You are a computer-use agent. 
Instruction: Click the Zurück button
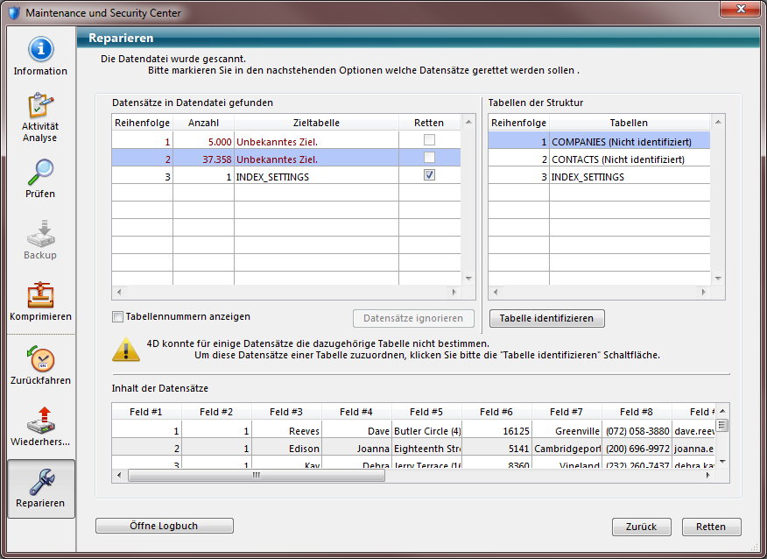pyautogui.click(x=641, y=527)
